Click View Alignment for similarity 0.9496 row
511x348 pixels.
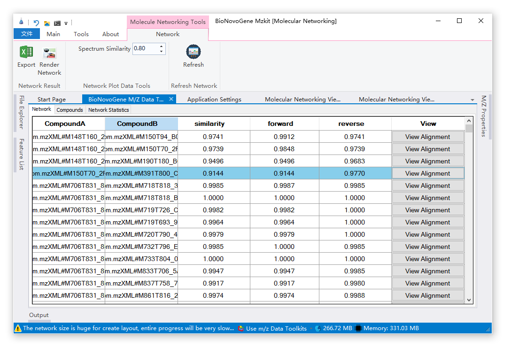427,161
